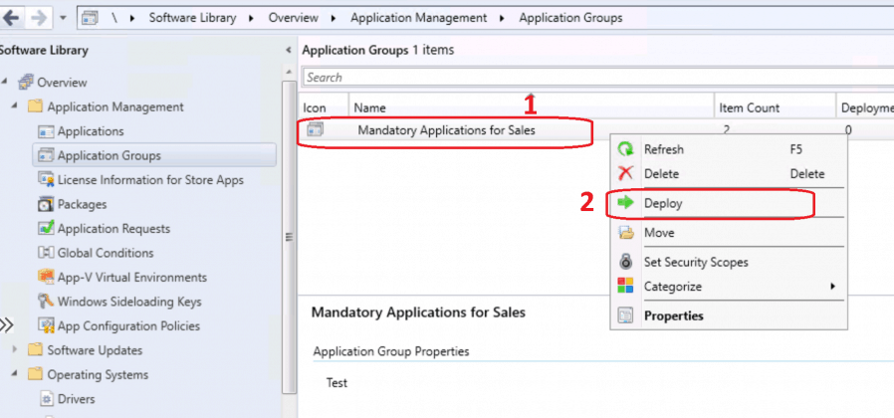Click the Set Security Scopes lock icon

[626, 262]
